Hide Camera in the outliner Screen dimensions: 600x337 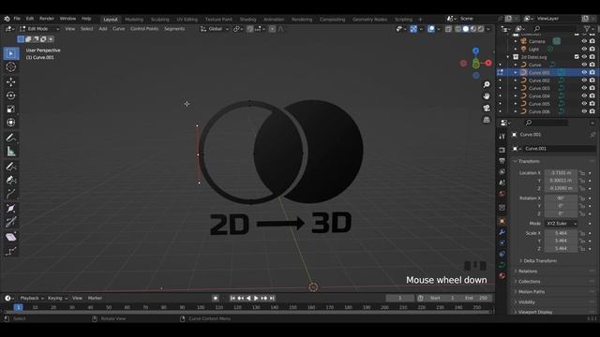pyautogui.click(x=584, y=41)
